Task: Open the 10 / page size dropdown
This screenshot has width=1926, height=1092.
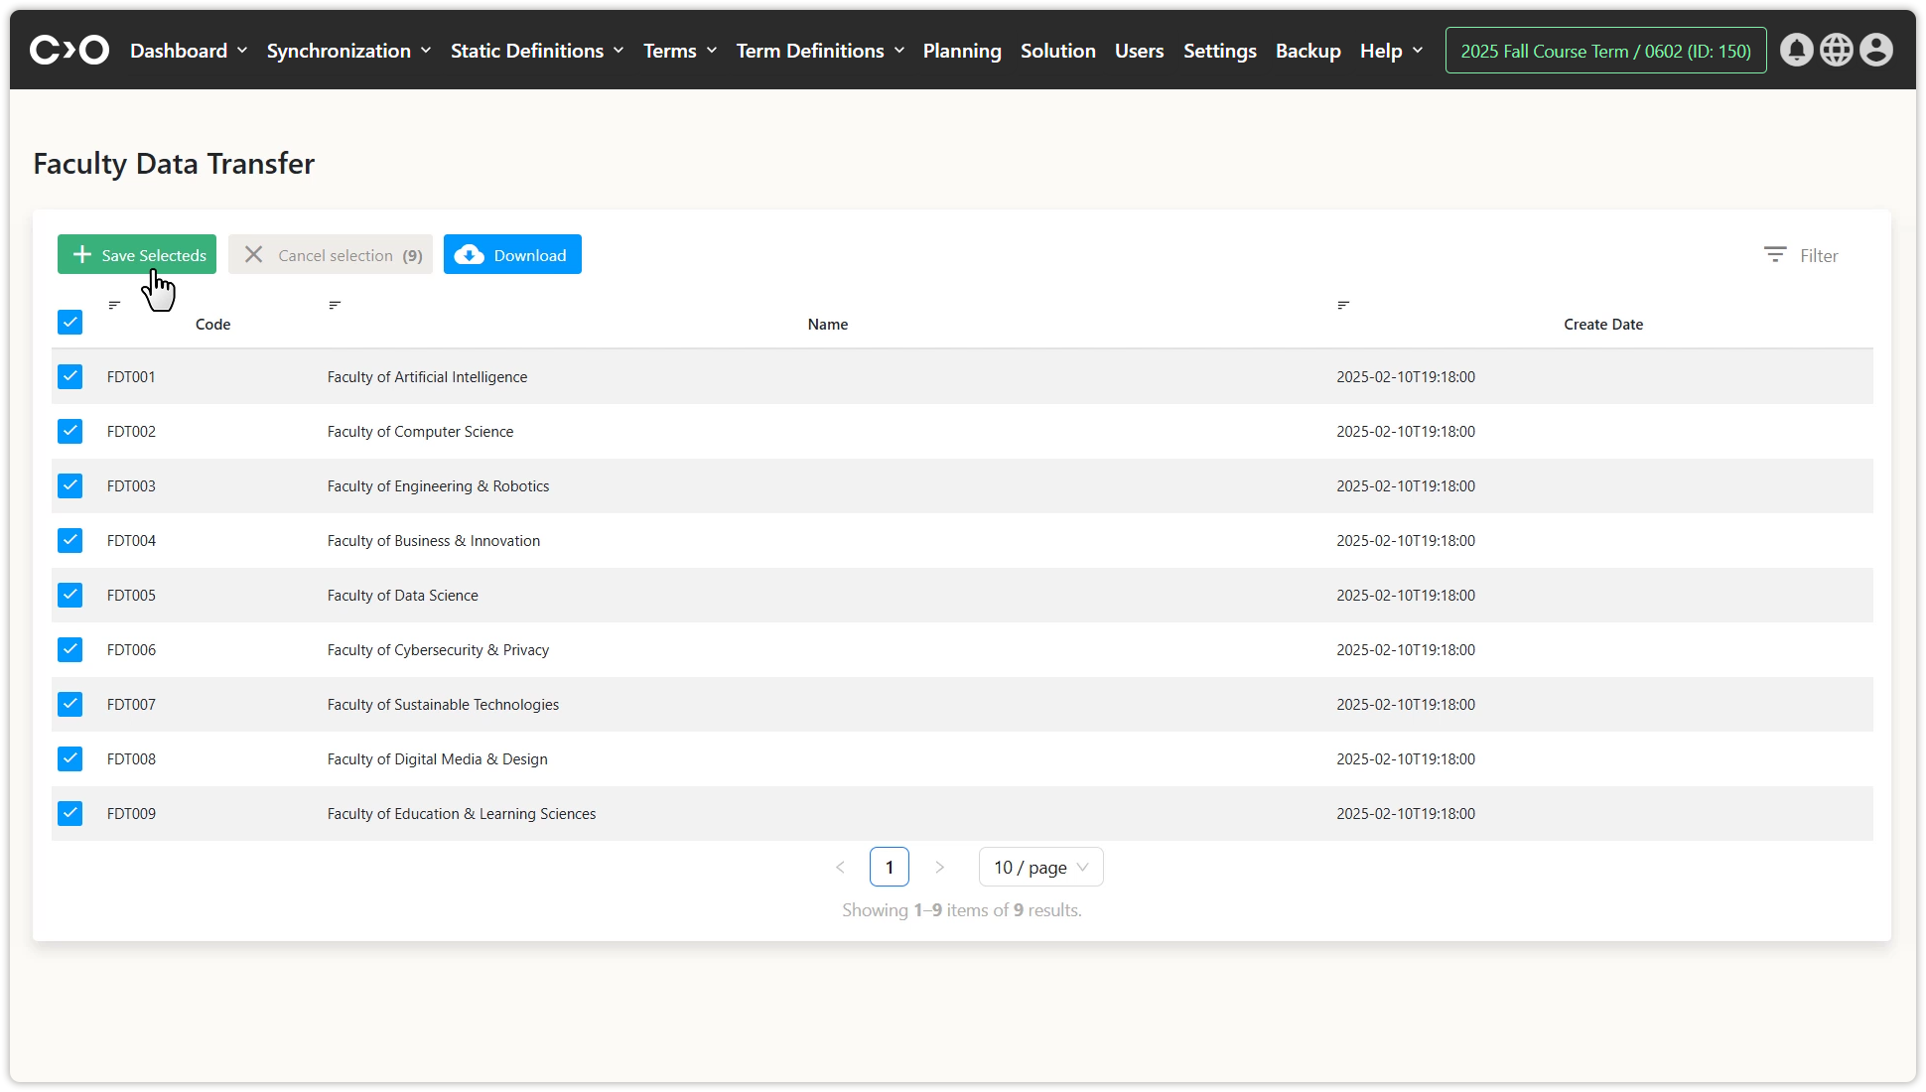Action: (1040, 867)
